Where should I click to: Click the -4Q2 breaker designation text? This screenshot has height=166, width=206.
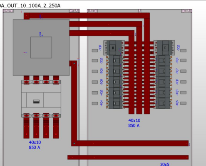tap(102, 93)
